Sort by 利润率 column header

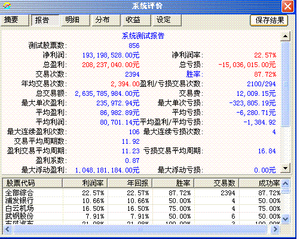pos(85,183)
